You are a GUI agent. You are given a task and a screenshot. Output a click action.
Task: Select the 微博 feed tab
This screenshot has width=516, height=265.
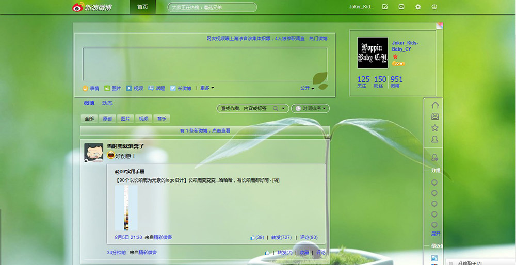(89, 103)
